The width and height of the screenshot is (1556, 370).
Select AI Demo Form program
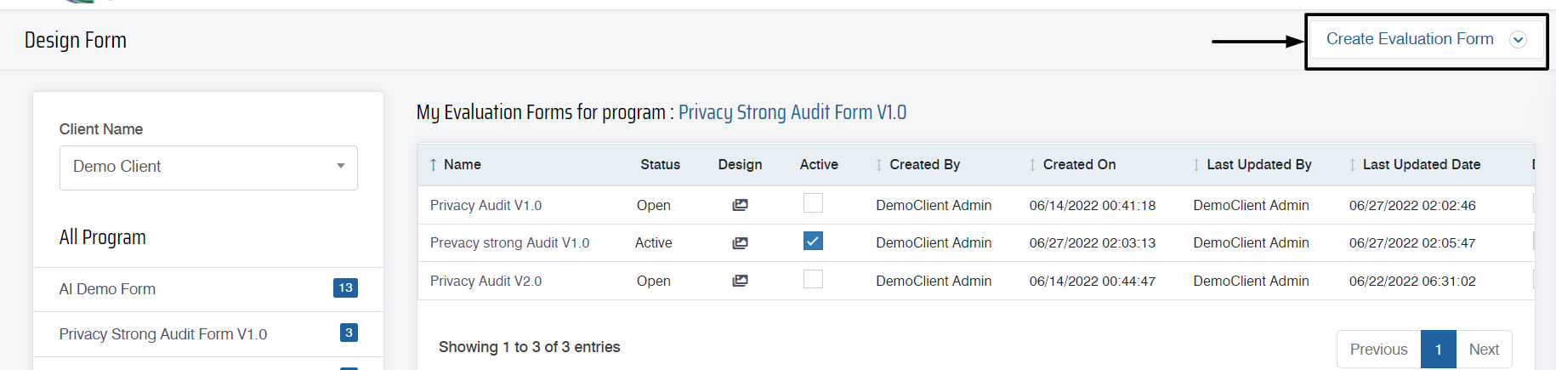(x=208, y=289)
